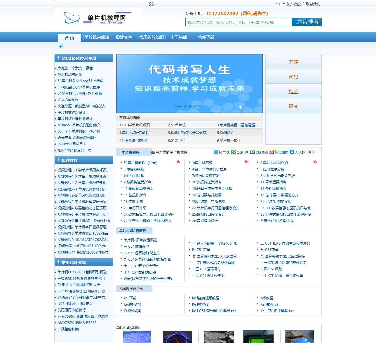
Task: Click the QQ空间 share icon
Action: (234, 152)
